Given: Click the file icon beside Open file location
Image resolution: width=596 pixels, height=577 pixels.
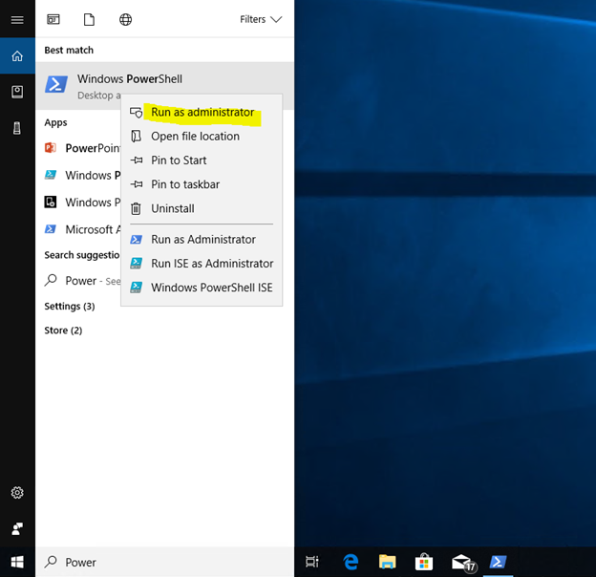Looking at the screenshot, I should (x=136, y=137).
